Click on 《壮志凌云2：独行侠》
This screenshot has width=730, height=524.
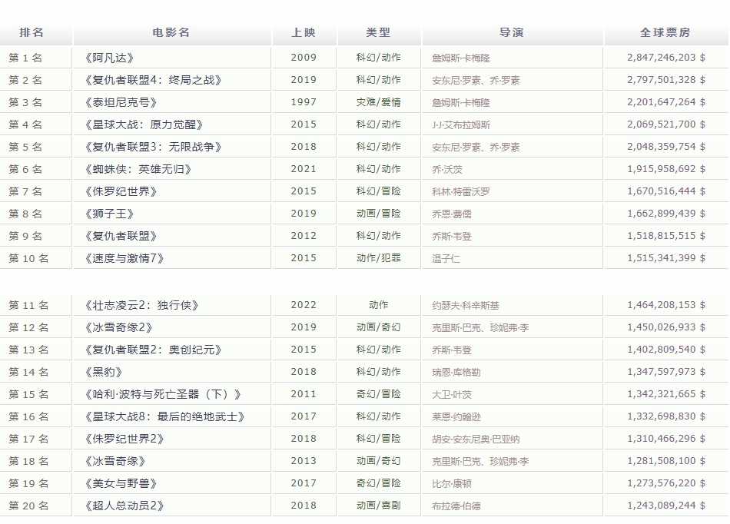(141, 305)
